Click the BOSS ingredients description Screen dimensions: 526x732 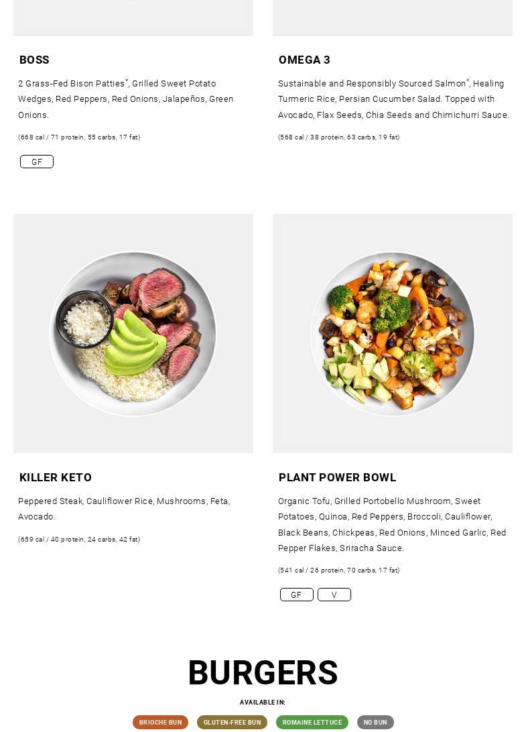pyautogui.click(x=126, y=99)
